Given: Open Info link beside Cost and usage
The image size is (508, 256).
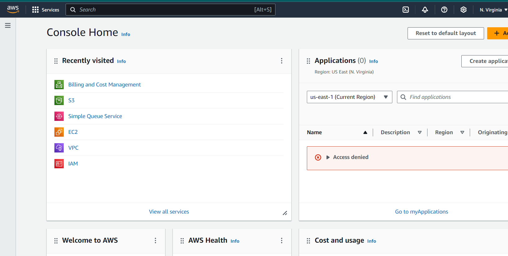Looking at the screenshot, I should click(372, 241).
